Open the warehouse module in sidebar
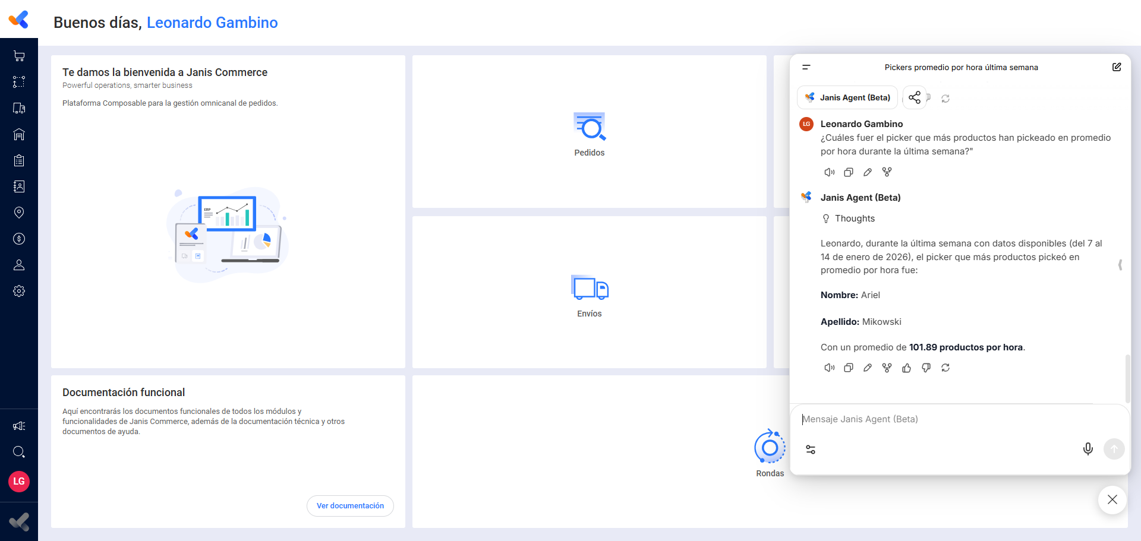 coord(19,134)
